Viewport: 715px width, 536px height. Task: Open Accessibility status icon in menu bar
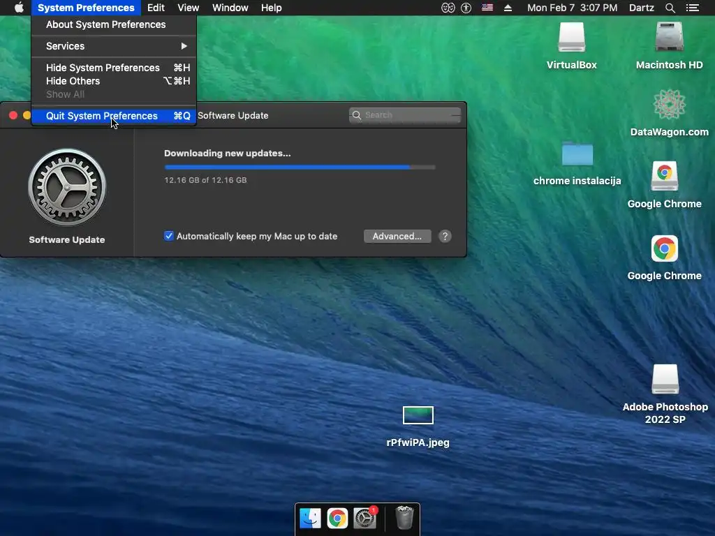coord(466,8)
